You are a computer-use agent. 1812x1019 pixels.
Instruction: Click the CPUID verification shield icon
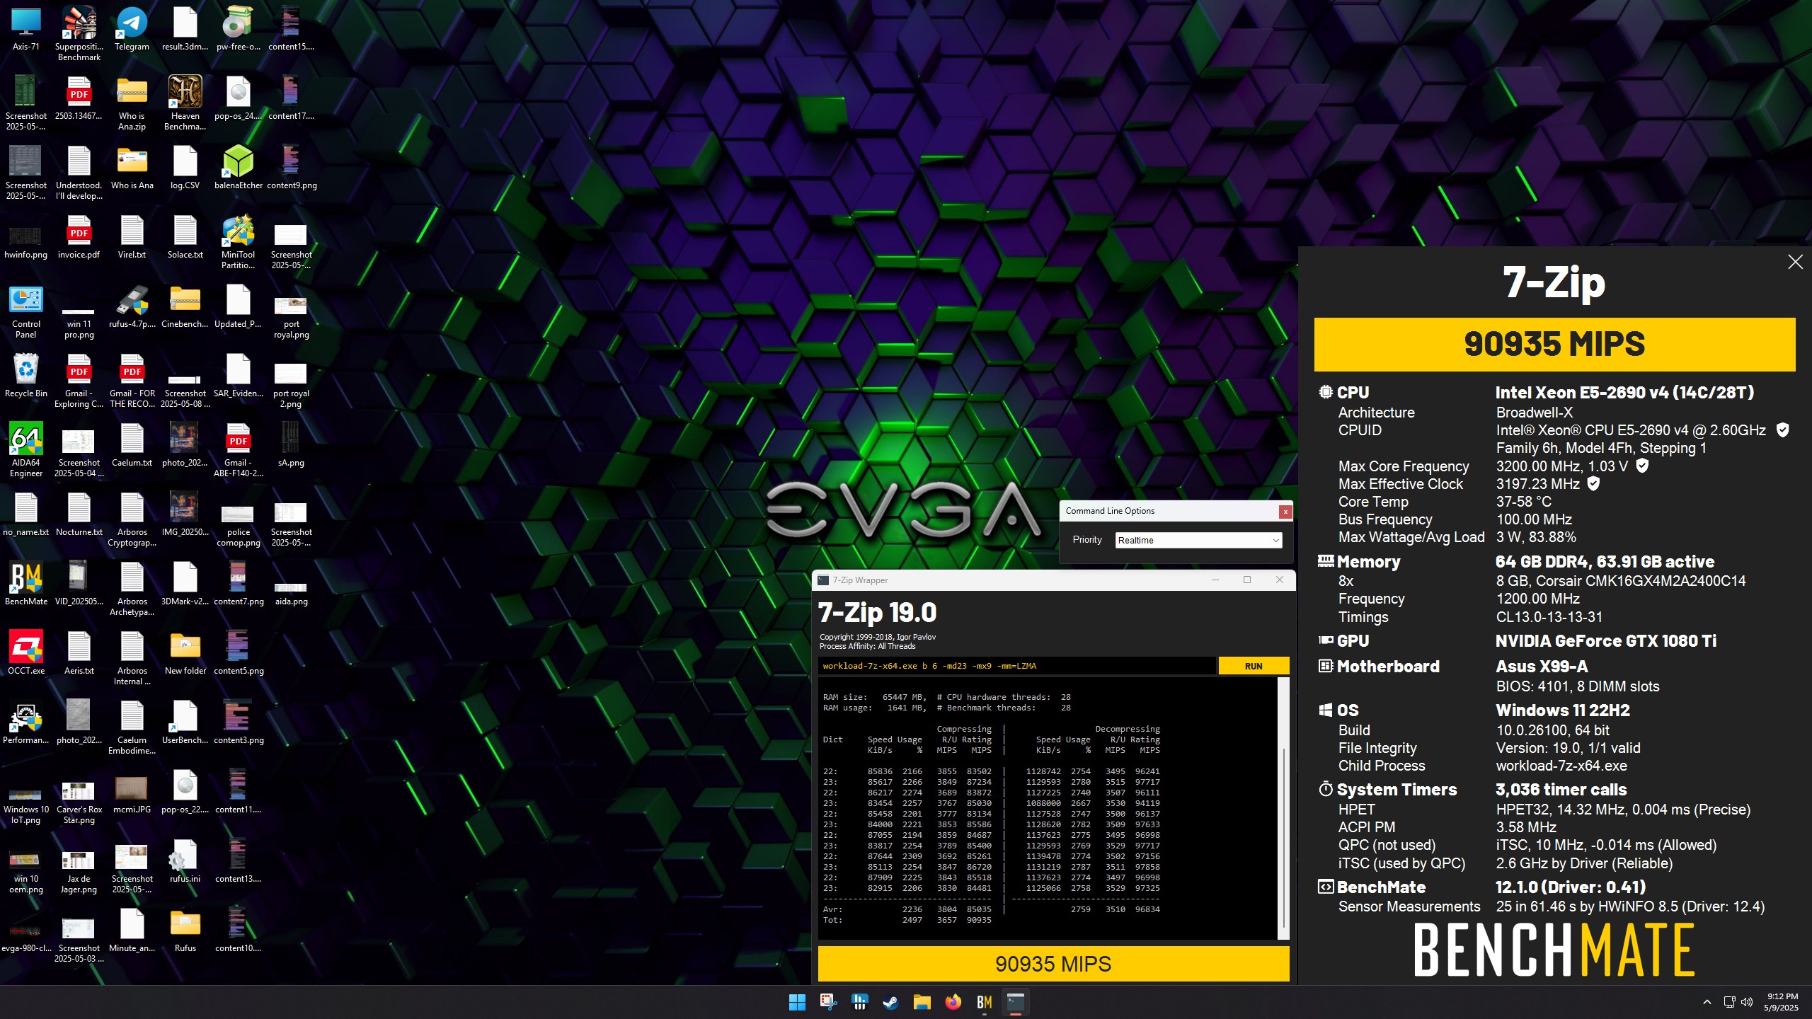click(1783, 430)
